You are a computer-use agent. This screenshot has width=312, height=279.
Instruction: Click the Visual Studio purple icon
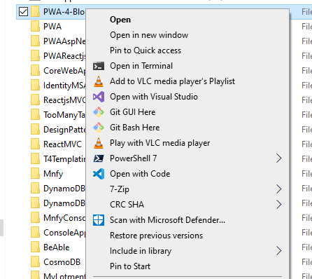point(99,97)
